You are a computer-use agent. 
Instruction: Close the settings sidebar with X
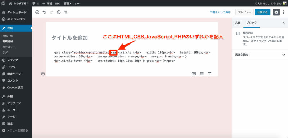coord(283,23)
